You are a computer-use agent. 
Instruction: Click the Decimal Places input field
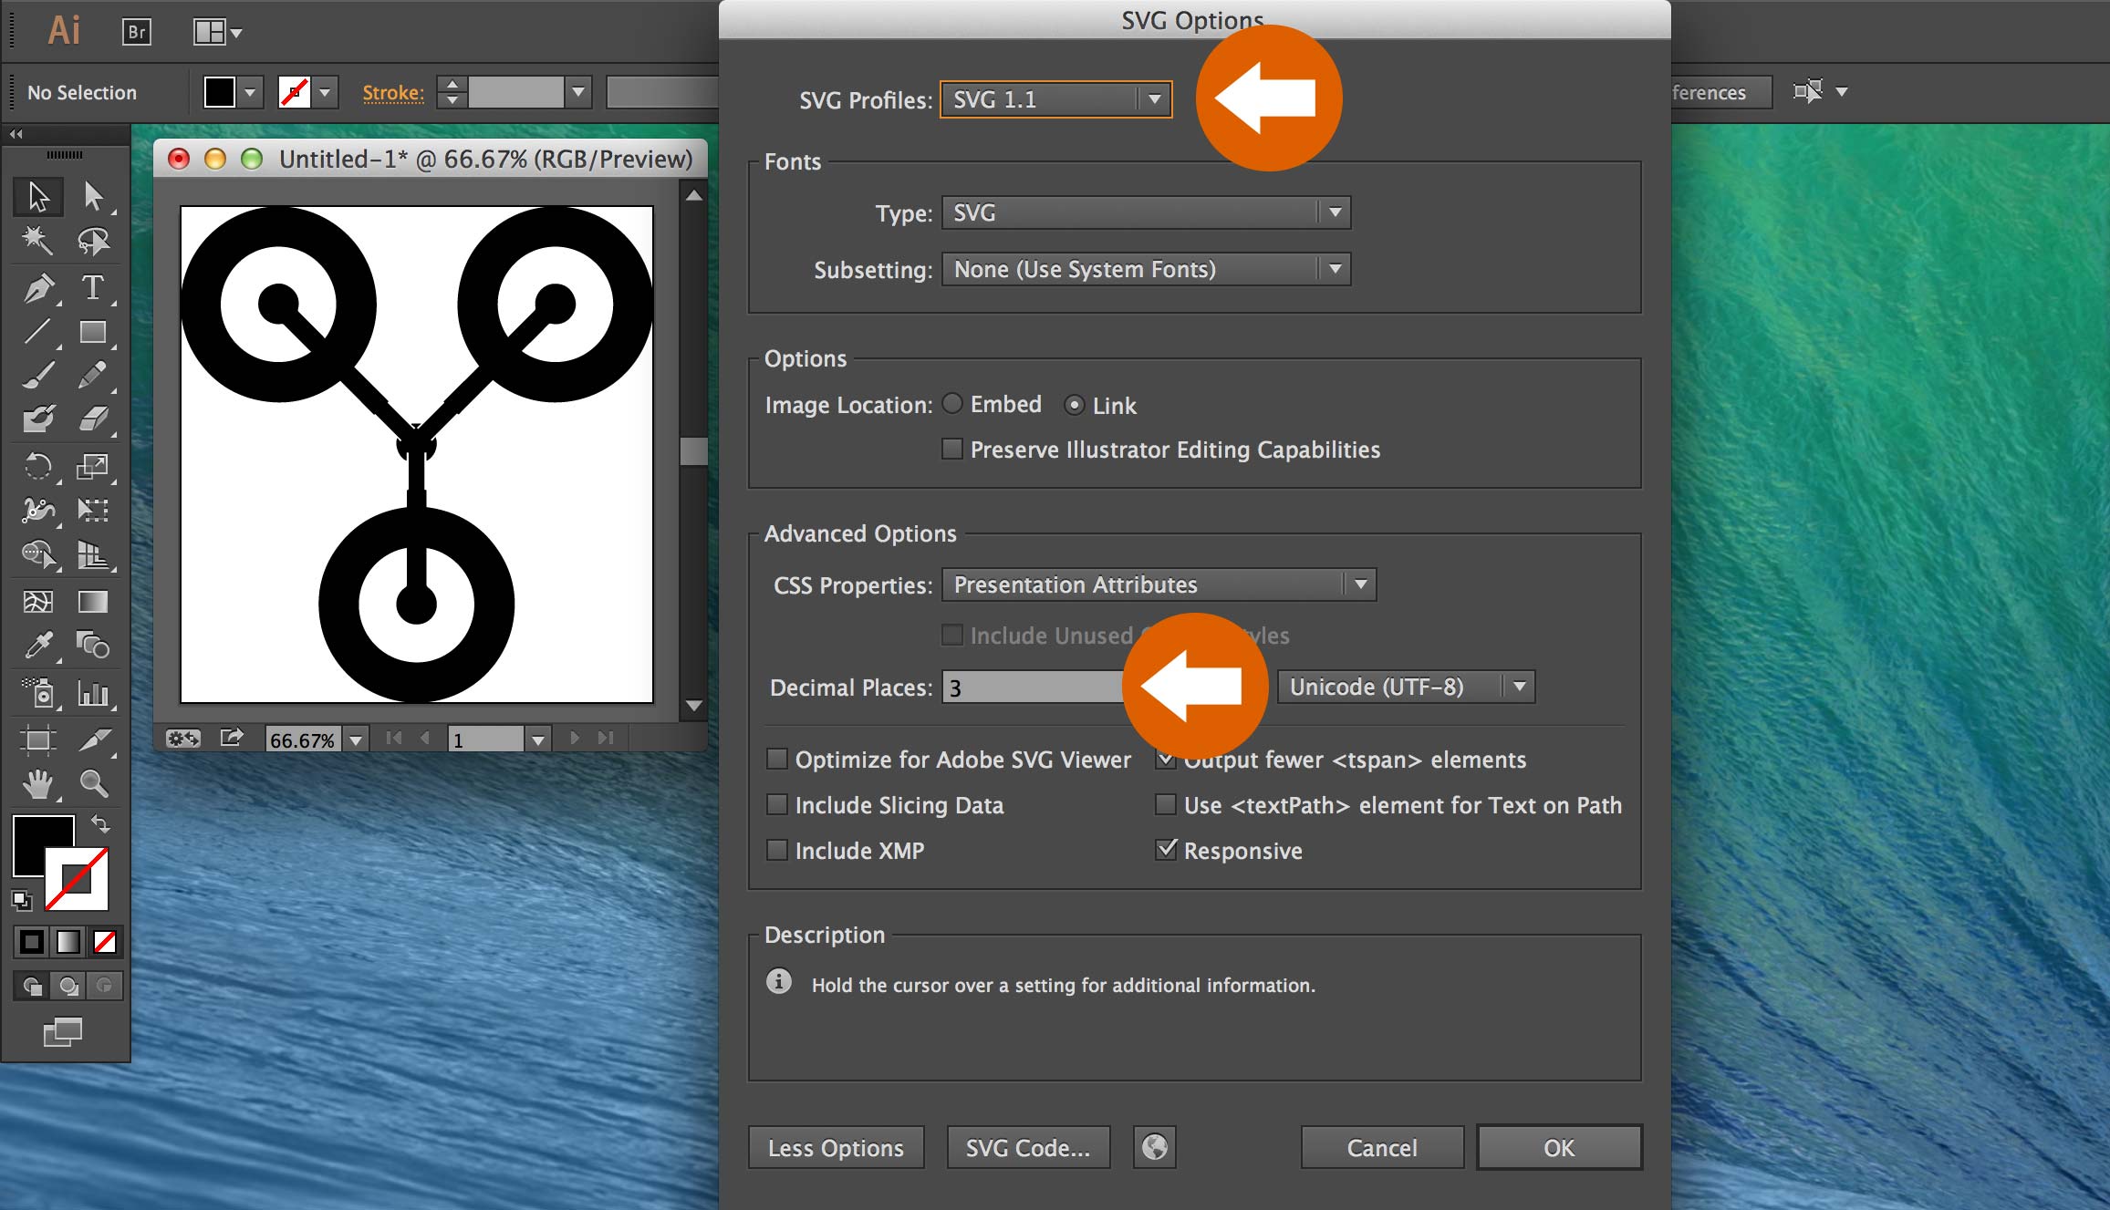(x=1033, y=687)
